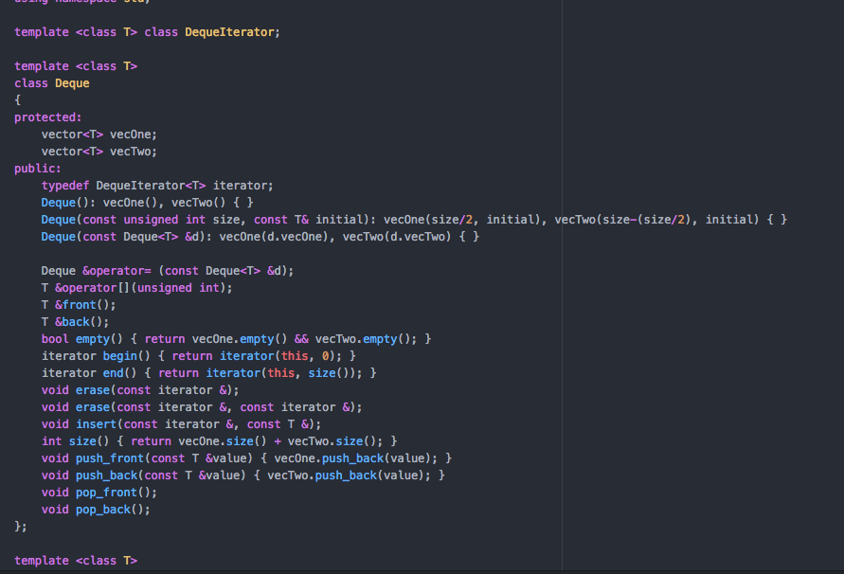Select the operator= declaration
Image resolution: width=844 pixels, height=574 pixels.
coord(152,270)
